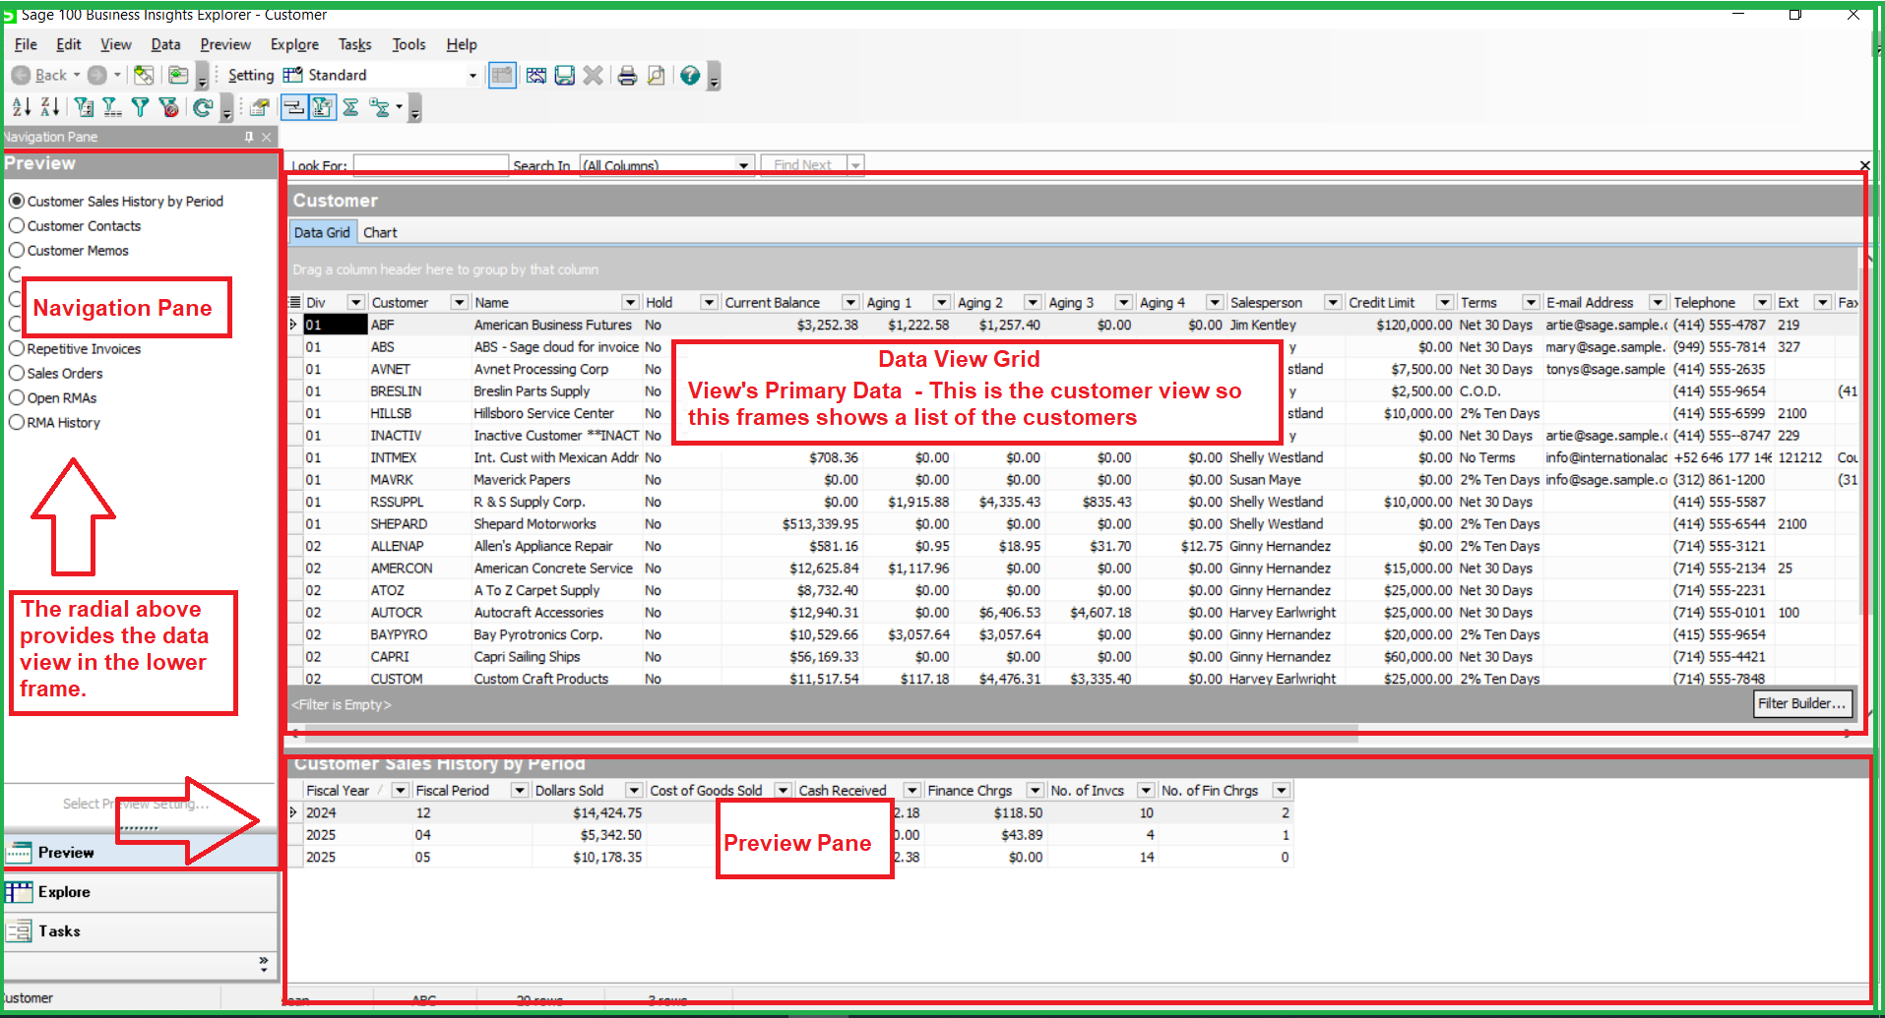Open the Tools menu

(x=408, y=44)
